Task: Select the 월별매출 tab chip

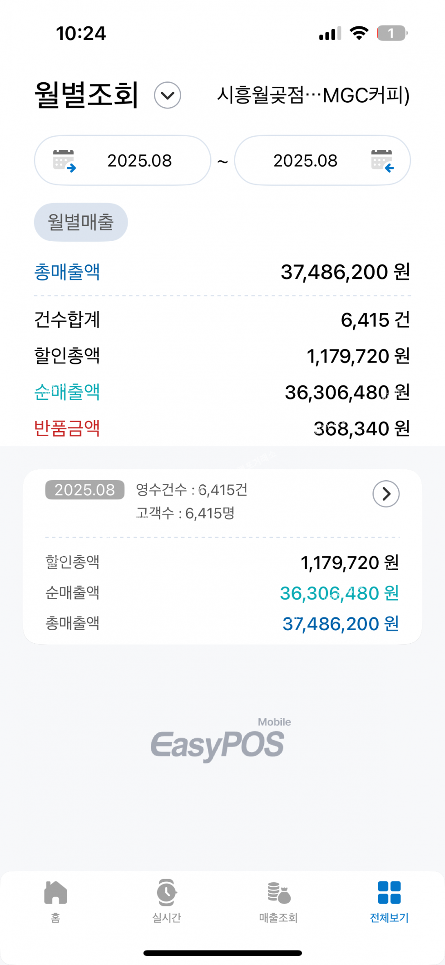Action: (x=81, y=222)
